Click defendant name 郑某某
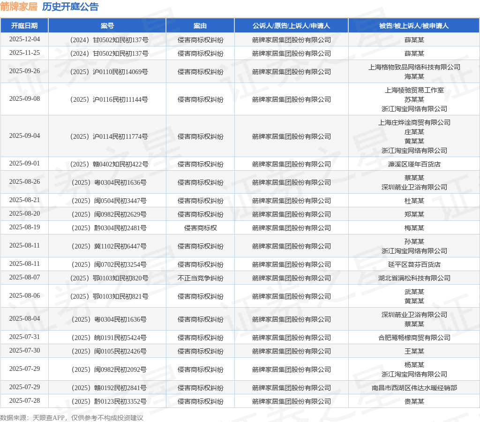Image resolution: width=480 pixels, height=422 pixels. (414, 214)
